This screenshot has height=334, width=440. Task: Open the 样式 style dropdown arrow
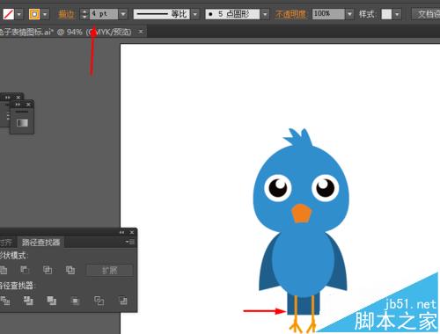(397, 14)
